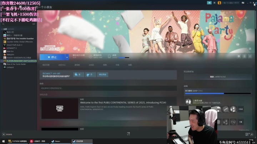Click the teal announcements megaphone icon
Screen dimensions: 257x144
coord(209,3)
